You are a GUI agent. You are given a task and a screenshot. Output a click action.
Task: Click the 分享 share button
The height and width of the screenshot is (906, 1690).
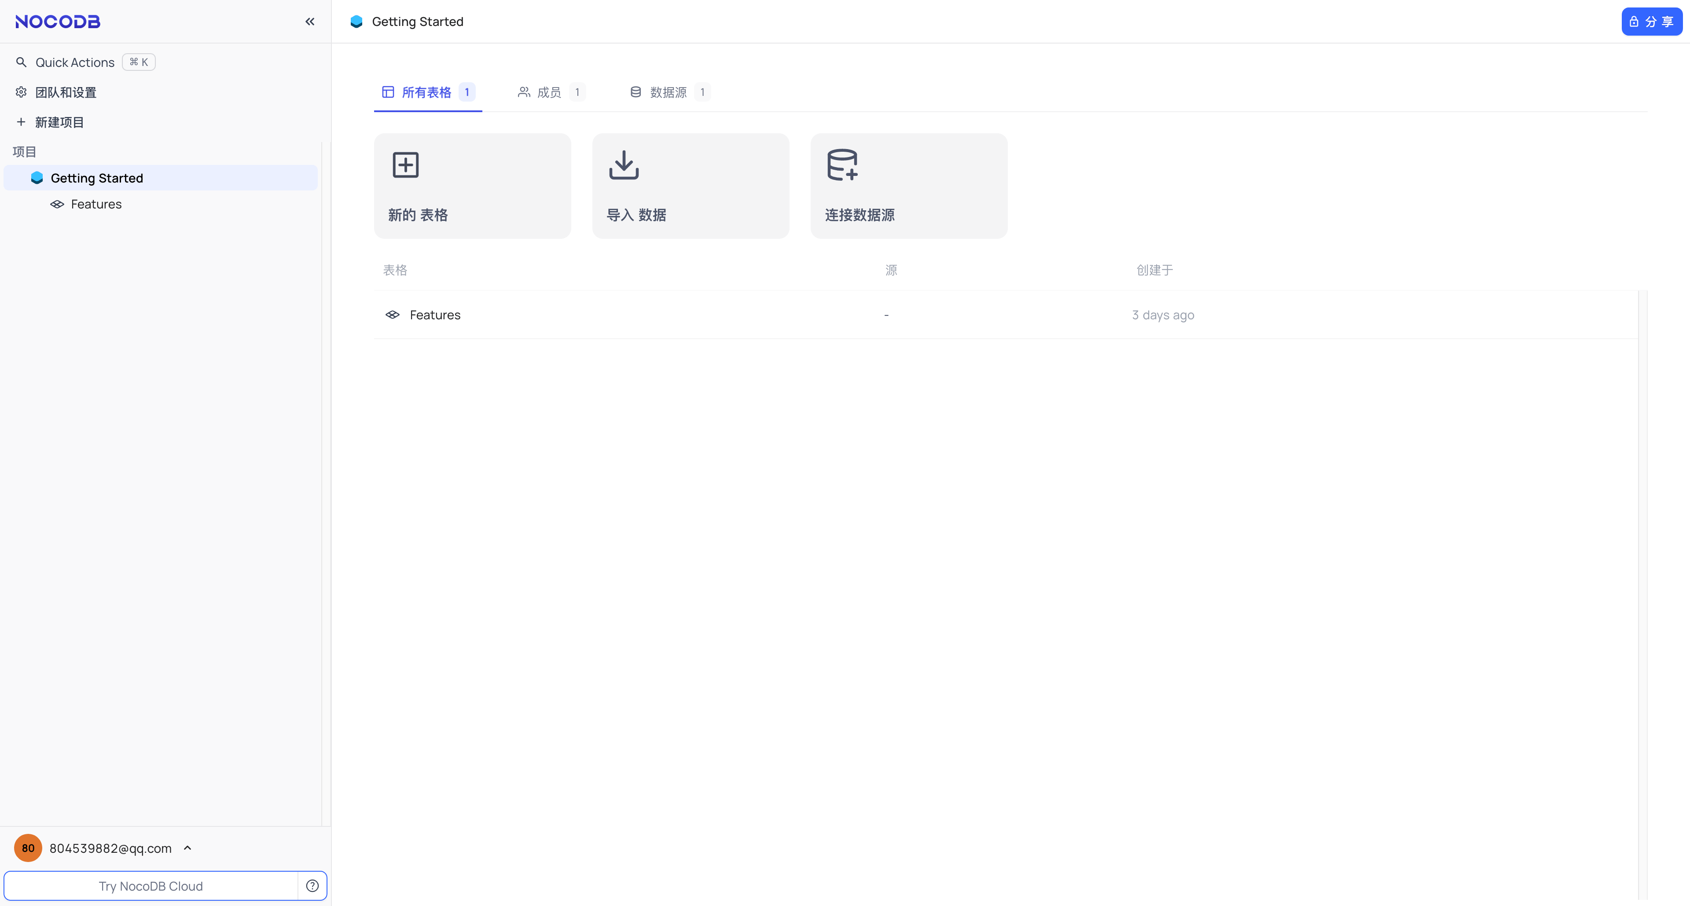pyautogui.click(x=1651, y=22)
